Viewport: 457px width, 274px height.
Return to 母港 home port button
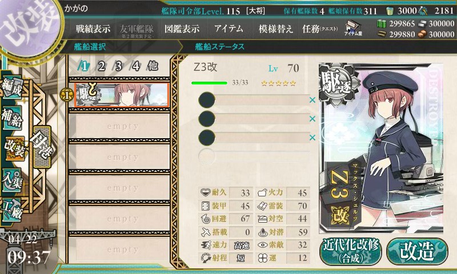click(42, 147)
